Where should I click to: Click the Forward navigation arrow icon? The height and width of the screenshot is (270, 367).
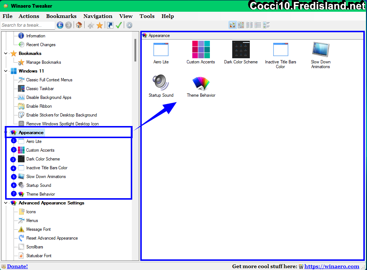coord(68,25)
